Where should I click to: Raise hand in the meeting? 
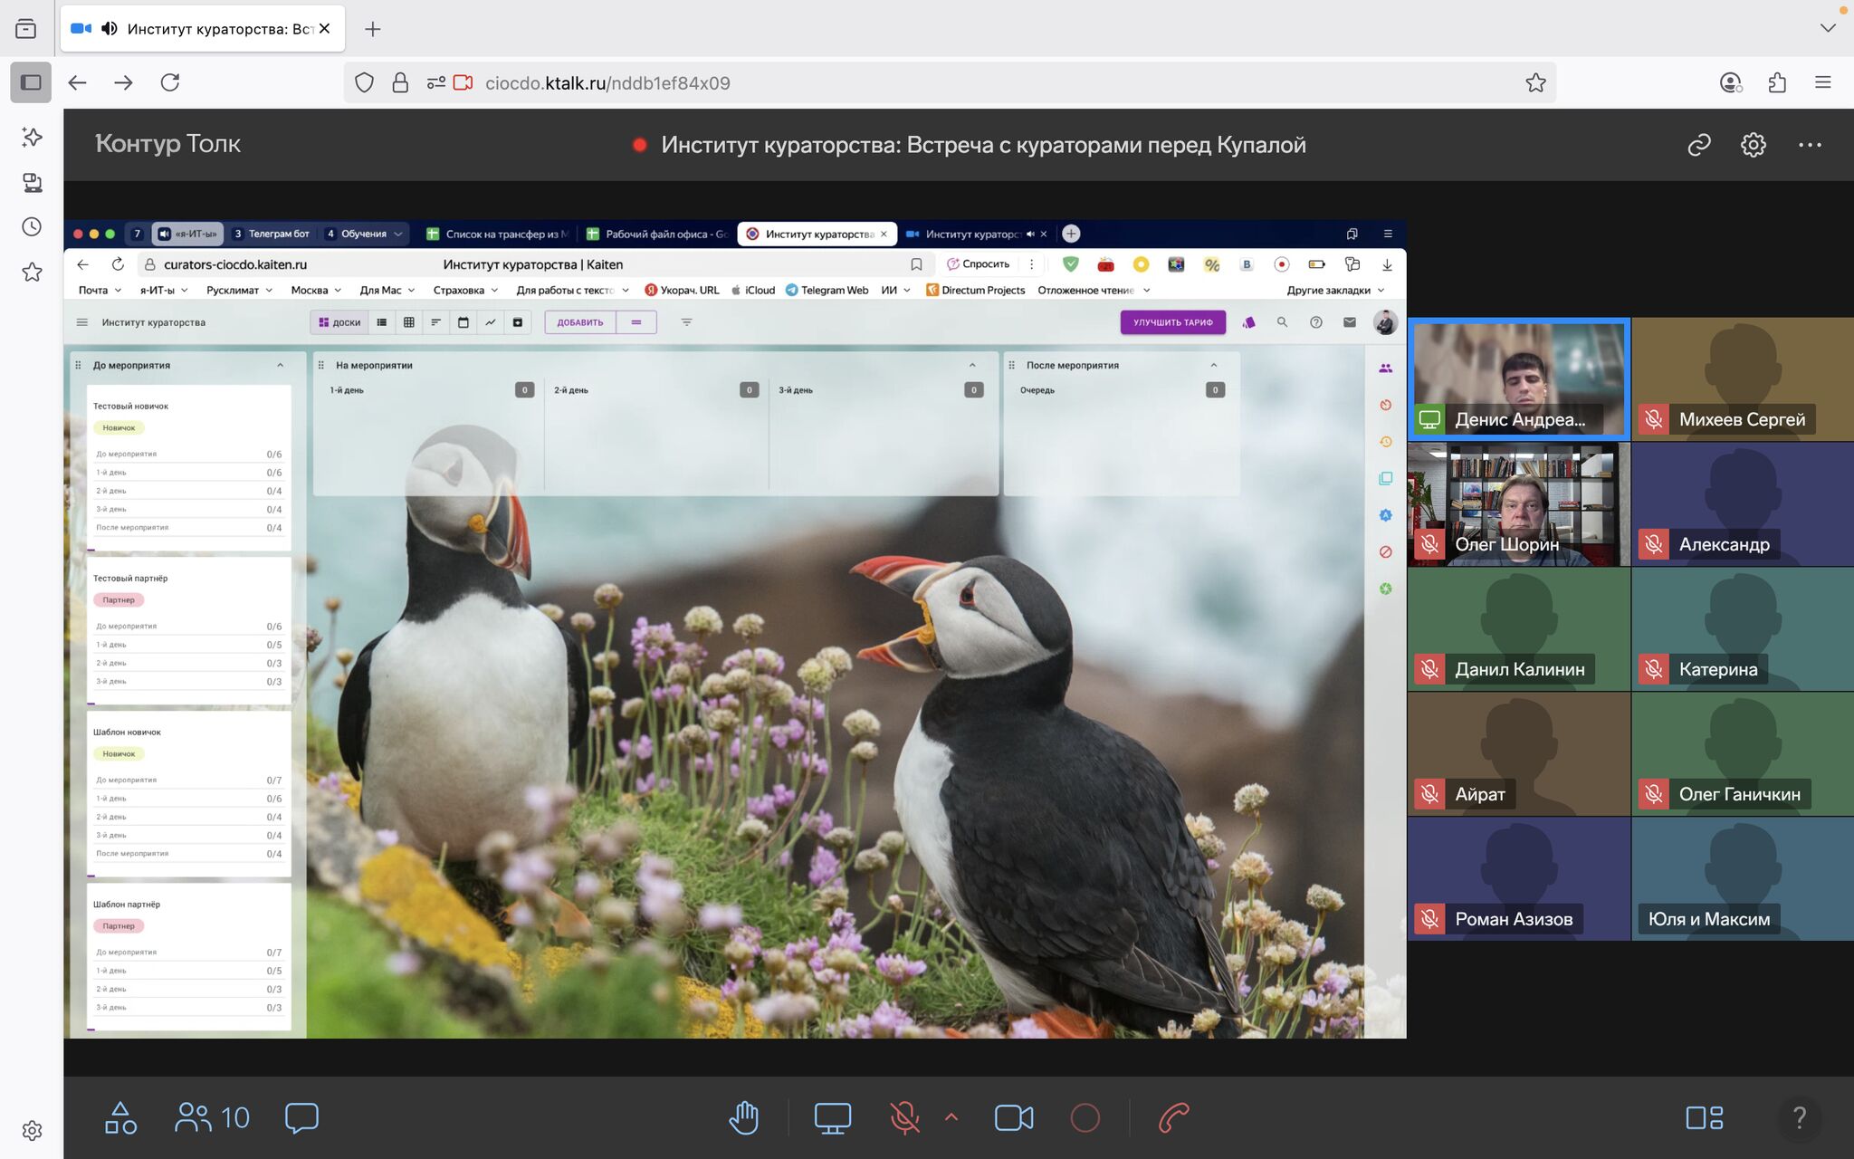click(744, 1117)
